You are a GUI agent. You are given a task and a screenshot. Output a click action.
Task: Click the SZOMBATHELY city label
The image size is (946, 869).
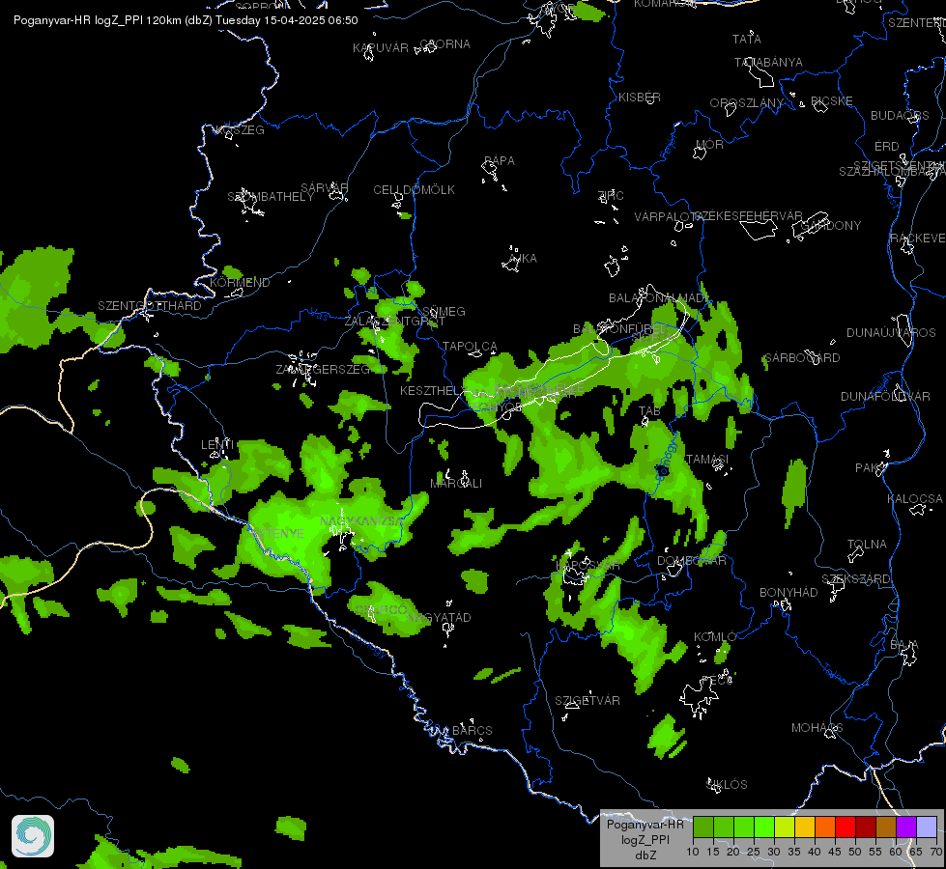pyautogui.click(x=271, y=197)
